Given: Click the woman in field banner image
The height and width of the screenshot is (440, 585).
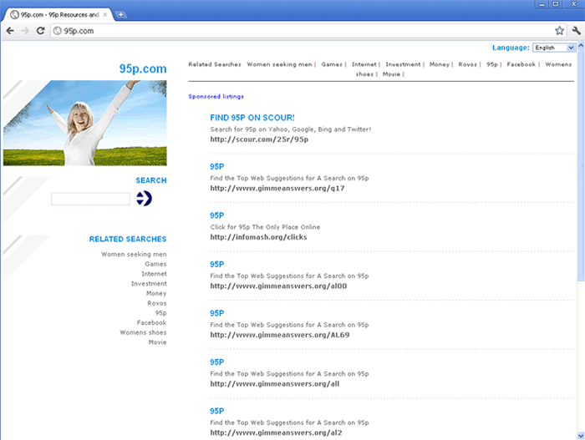Looking at the screenshot, I should [x=84, y=123].
